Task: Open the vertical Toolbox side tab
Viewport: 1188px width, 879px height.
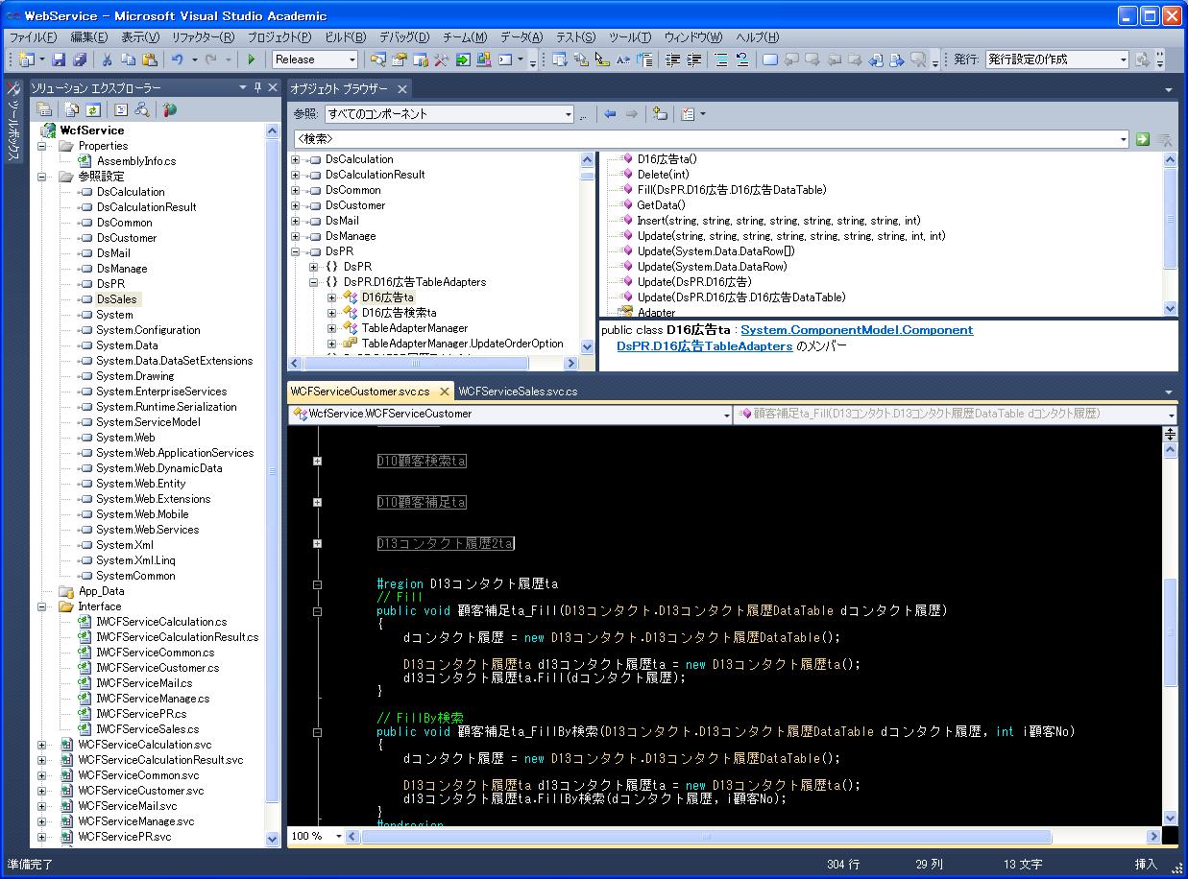Action: click(13, 121)
